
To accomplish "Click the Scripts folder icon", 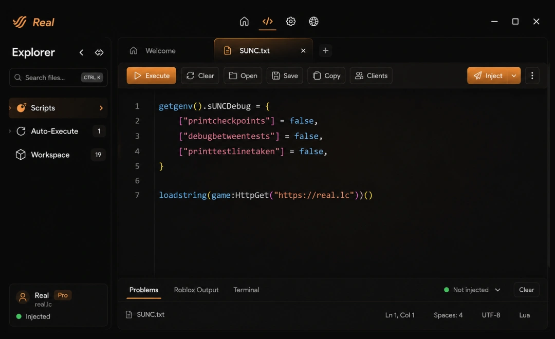I will [x=21, y=107].
